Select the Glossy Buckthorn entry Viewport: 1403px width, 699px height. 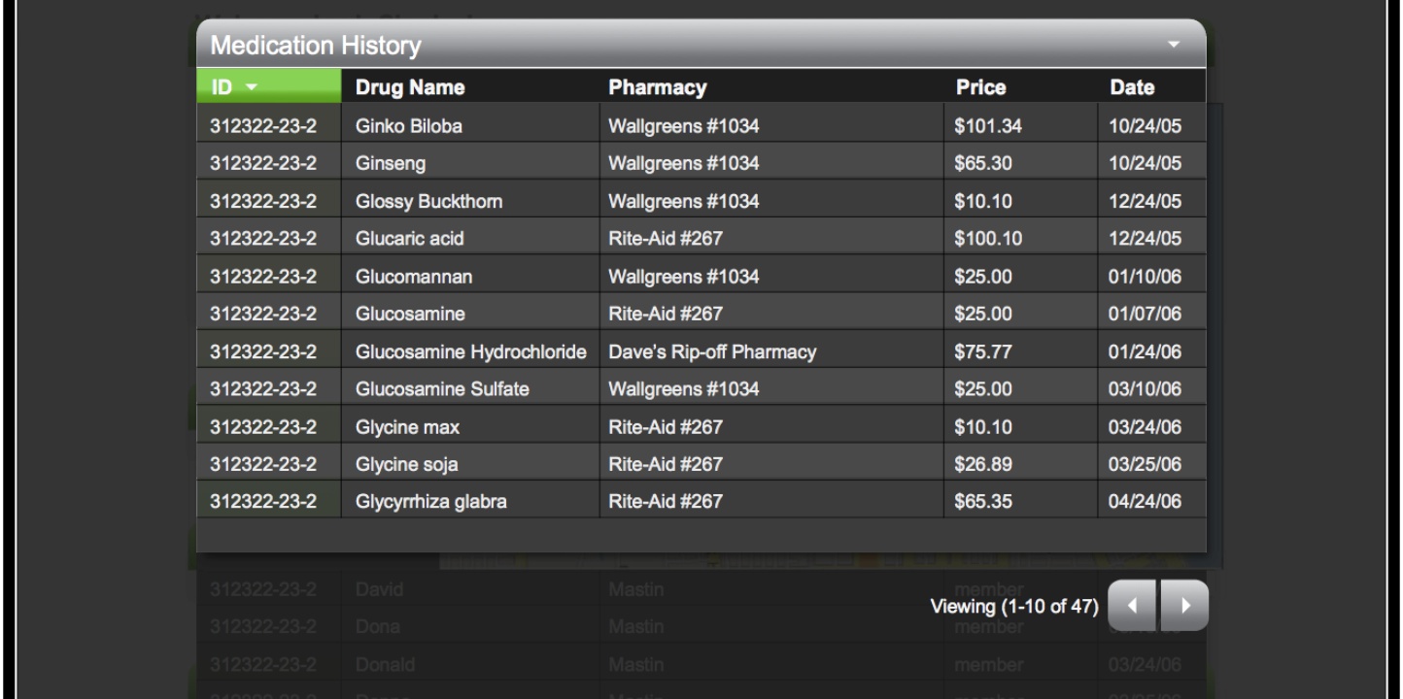point(701,201)
